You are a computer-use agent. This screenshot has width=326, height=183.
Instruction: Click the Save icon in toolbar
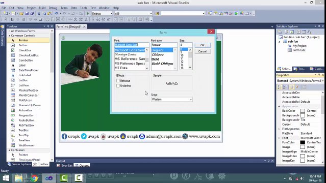pos(27,14)
